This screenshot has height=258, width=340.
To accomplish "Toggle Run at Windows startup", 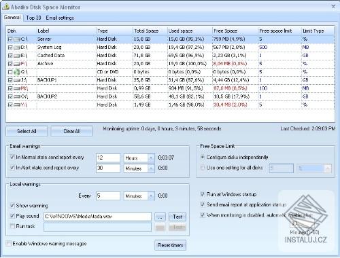I will coord(203,194).
